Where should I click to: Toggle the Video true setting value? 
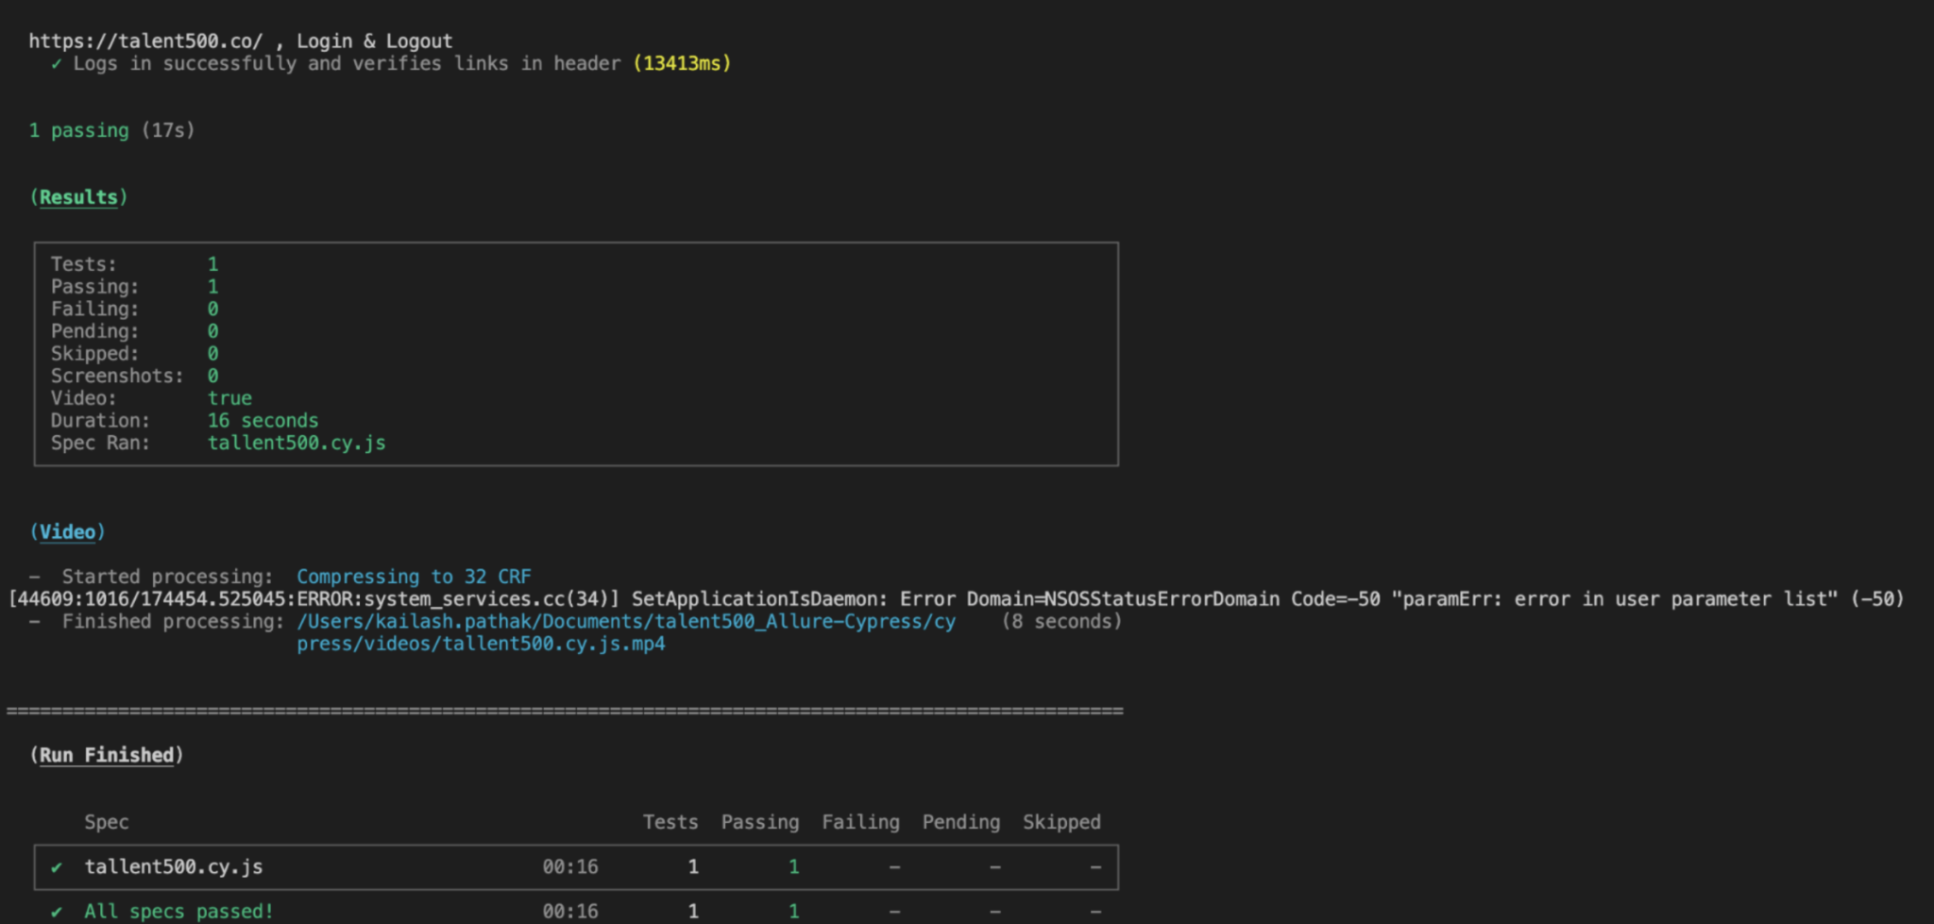229,397
